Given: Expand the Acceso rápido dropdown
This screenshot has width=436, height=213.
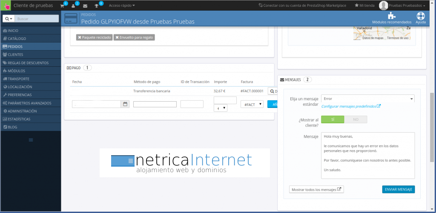Looking at the screenshot, I should [x=122, y=6].
